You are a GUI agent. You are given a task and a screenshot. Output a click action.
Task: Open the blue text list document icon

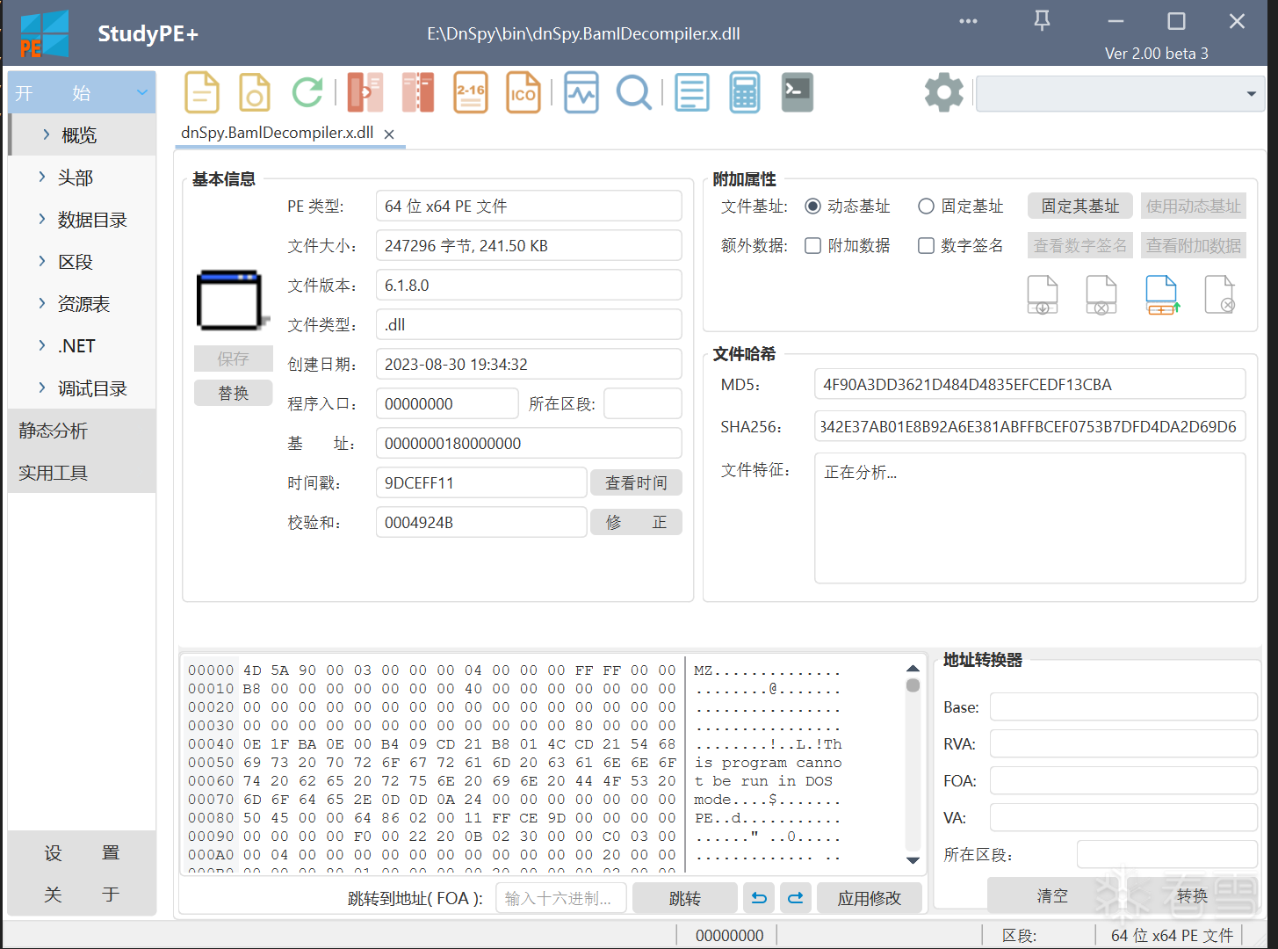point(692,92)
